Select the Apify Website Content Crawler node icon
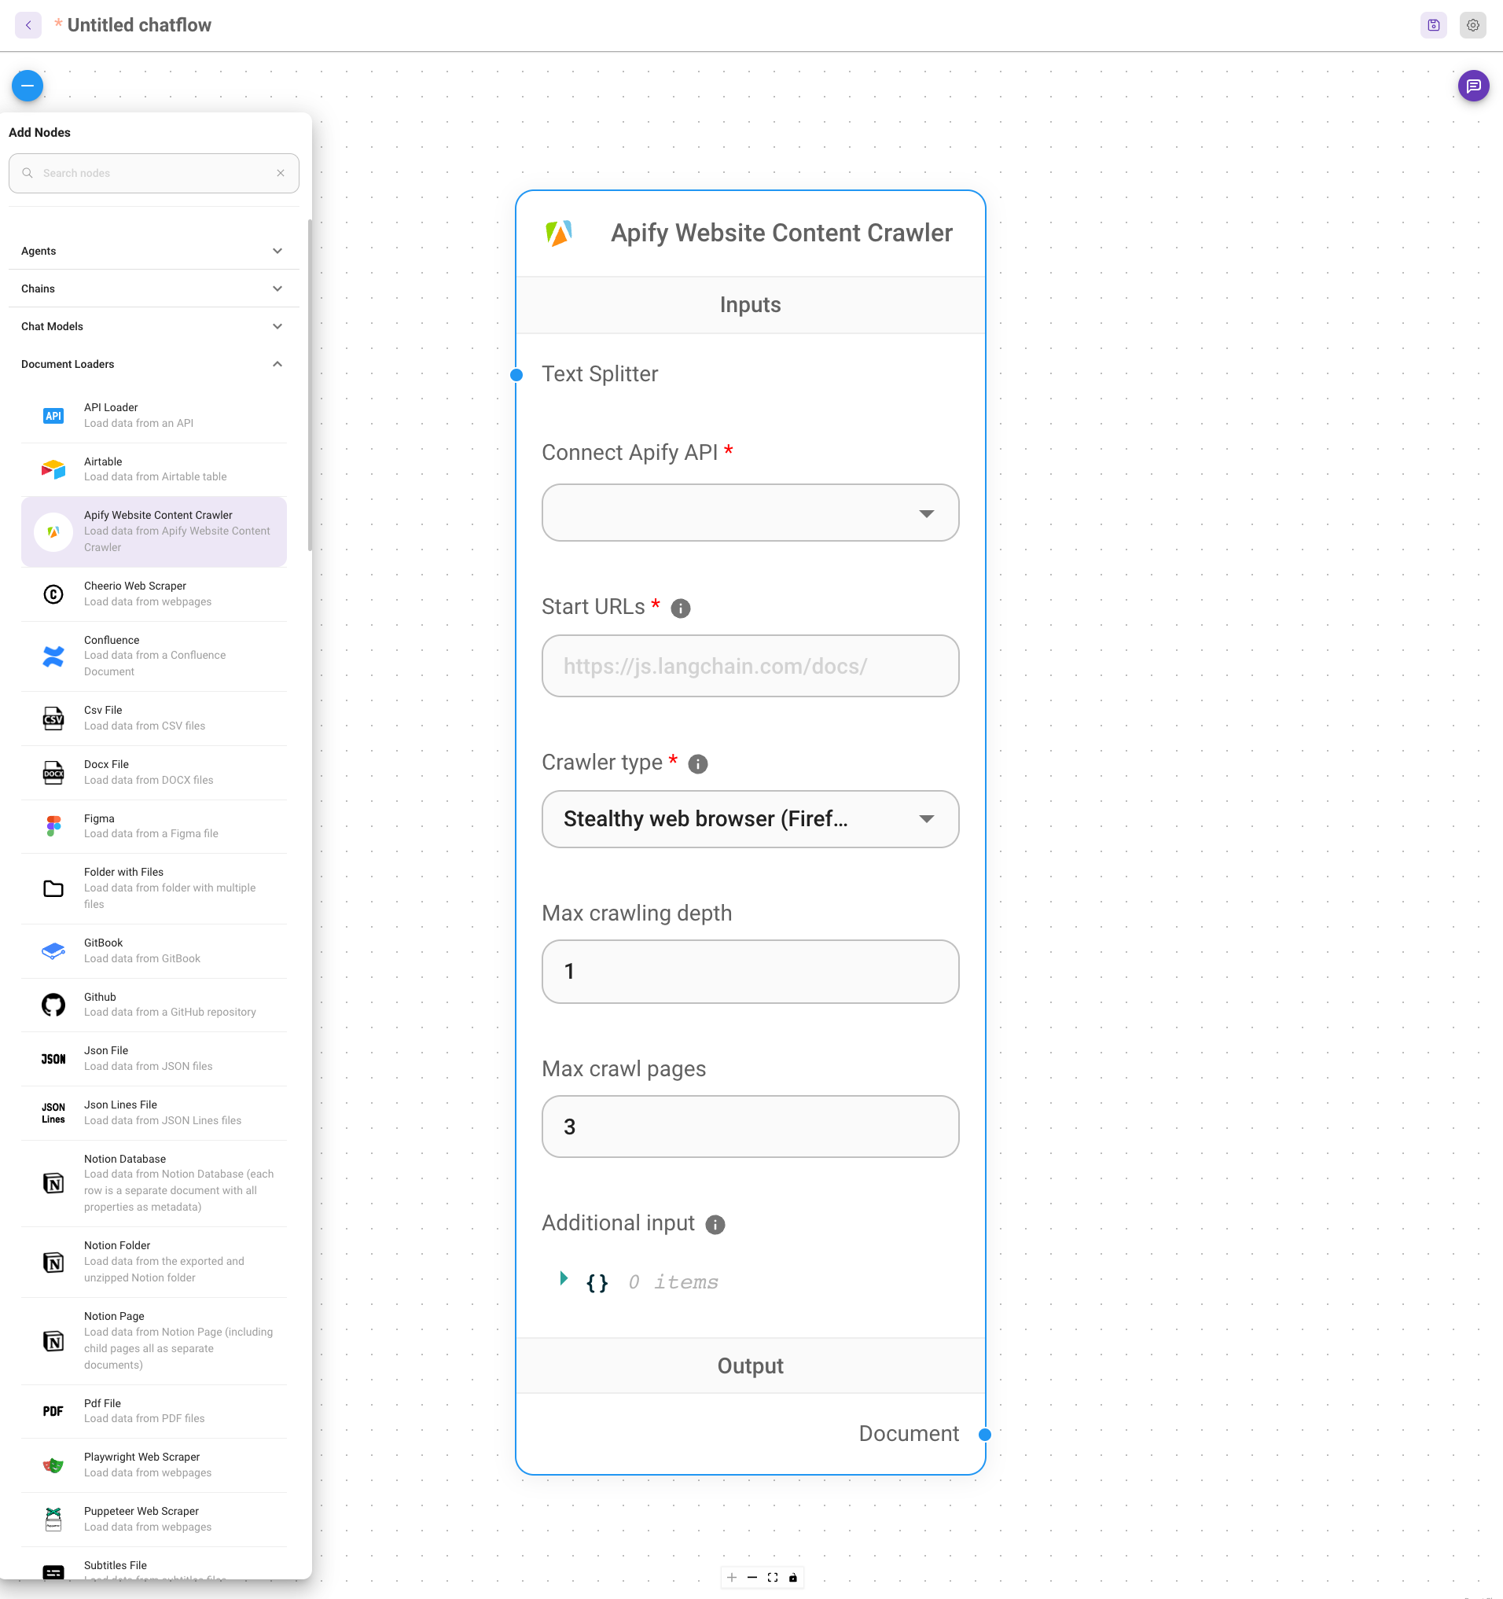The height and width of the screenshot is (1599, 1503). (53, 531)
